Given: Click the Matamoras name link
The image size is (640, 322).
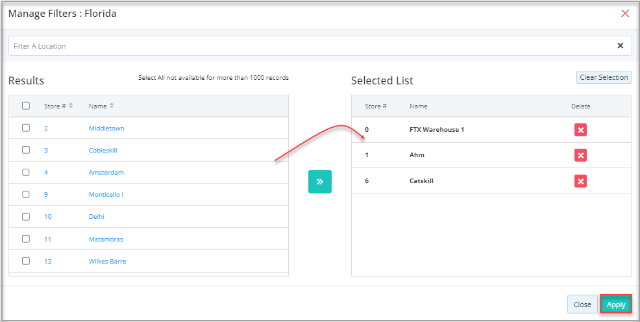Looking at the screenshot, I should pyautogui.click(x=106, y=239).
